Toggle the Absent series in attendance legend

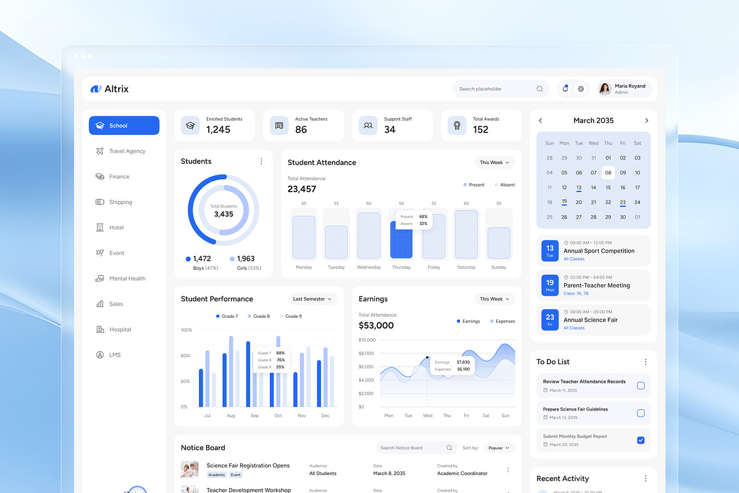coord(505,185)
